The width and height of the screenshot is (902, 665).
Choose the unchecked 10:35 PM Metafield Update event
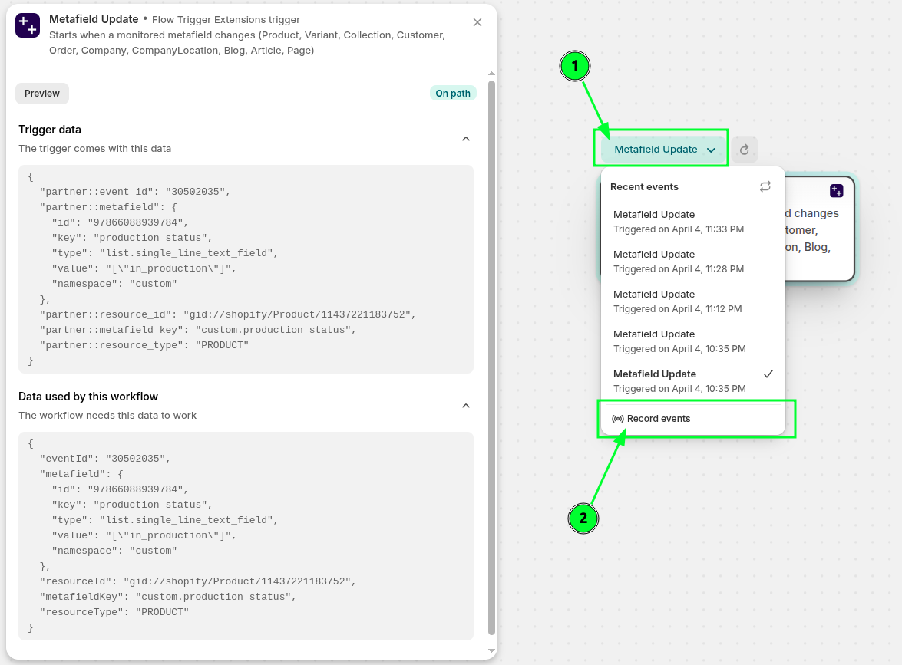679,341
